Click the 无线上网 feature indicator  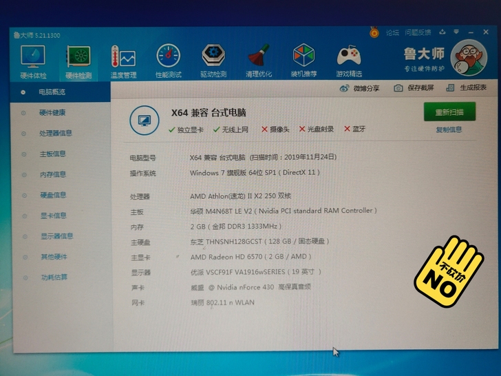pyautogui.click(x=231, y=129)
